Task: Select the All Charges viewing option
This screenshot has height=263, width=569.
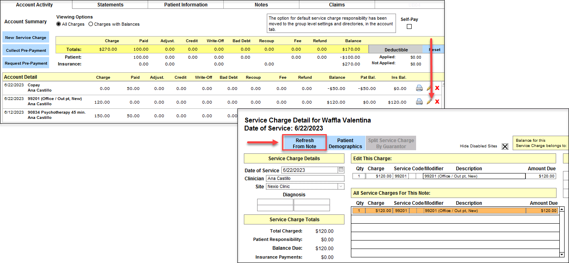Action: (x=59, y=24)
